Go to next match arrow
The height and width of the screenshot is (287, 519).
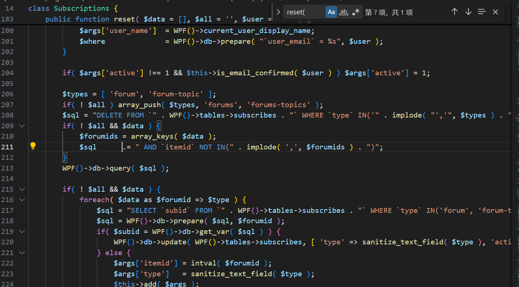[468, 12]
